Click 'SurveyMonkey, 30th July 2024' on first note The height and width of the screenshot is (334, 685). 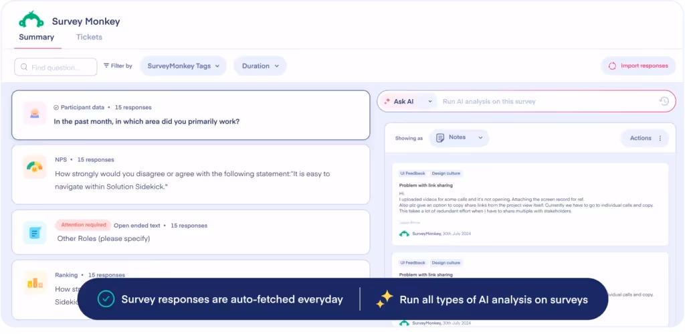[x=442, y=234]
